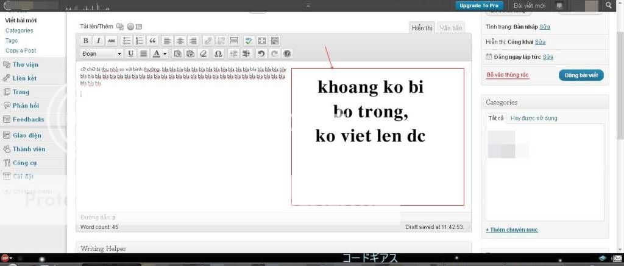Open the Hay được sử dụng categories tab

click(534, 118)
